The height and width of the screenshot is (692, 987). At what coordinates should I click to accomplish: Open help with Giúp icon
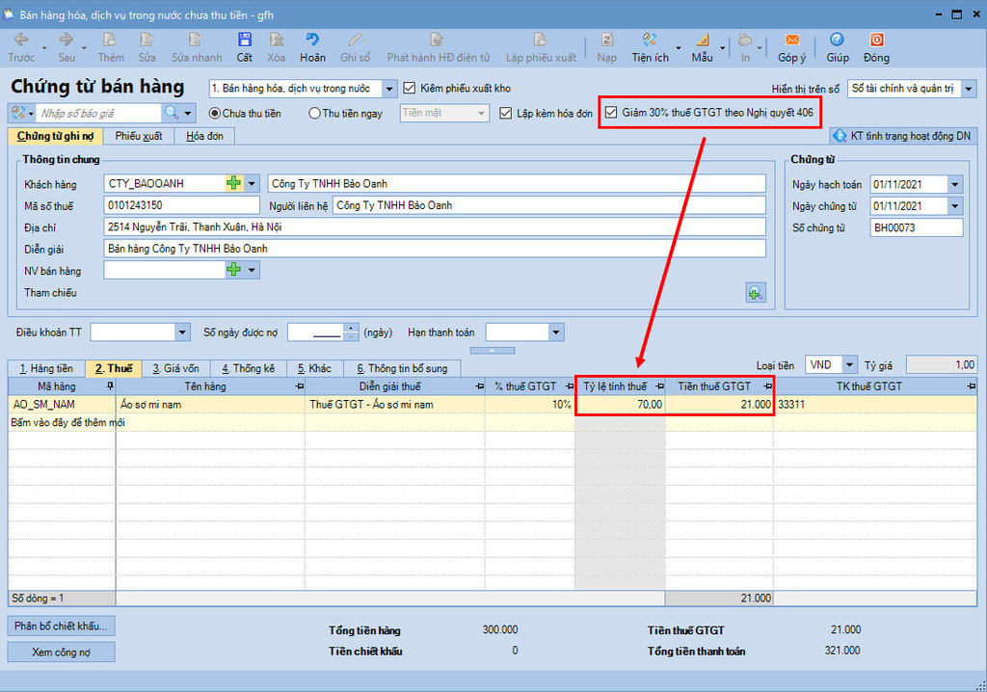coord(837,40)
